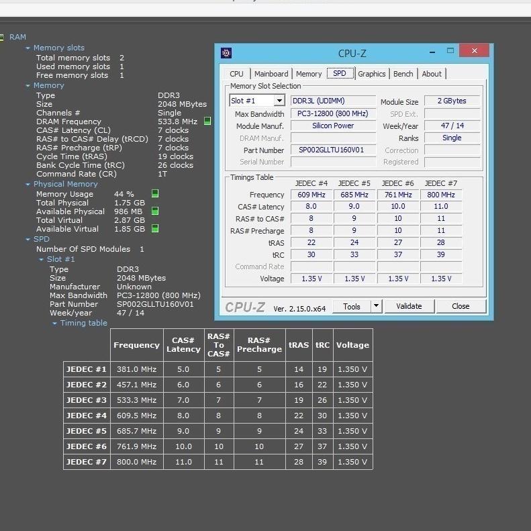Click the Frequency column header
This screenshot has height=531, width=531.
tap(137, 345)
